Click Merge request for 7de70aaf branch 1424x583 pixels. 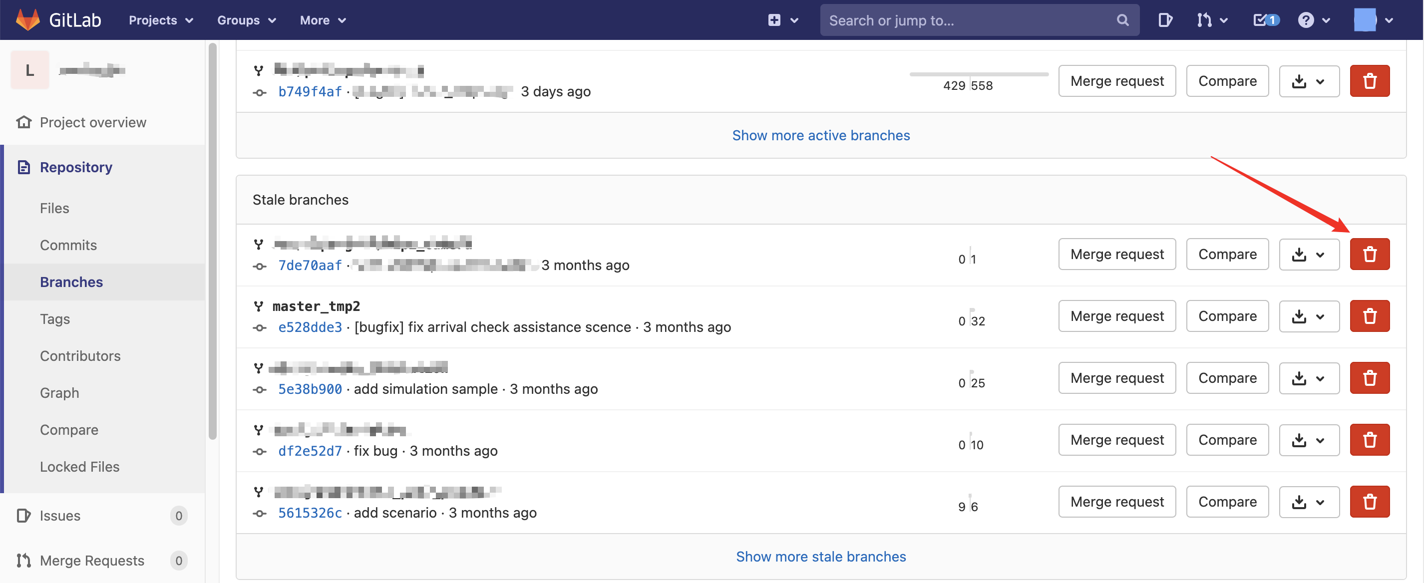click(1117, 254)
